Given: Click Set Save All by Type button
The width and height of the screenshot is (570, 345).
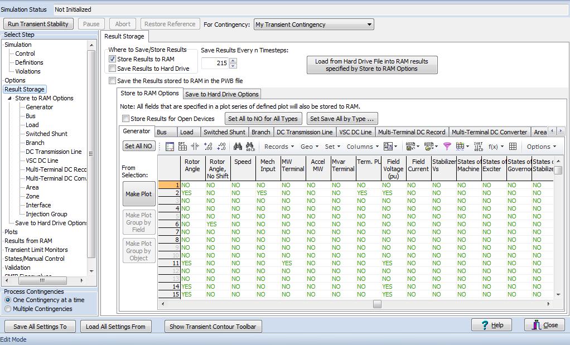Looking at the screenshot, I should pyautogui.click(x=342, y=119).
